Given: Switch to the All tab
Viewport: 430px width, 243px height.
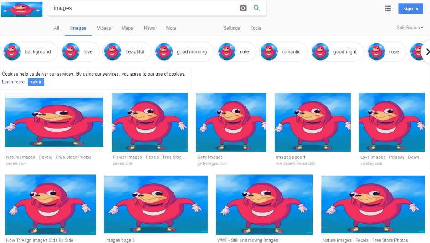Looking at the screenshot, I should point(56,28).
